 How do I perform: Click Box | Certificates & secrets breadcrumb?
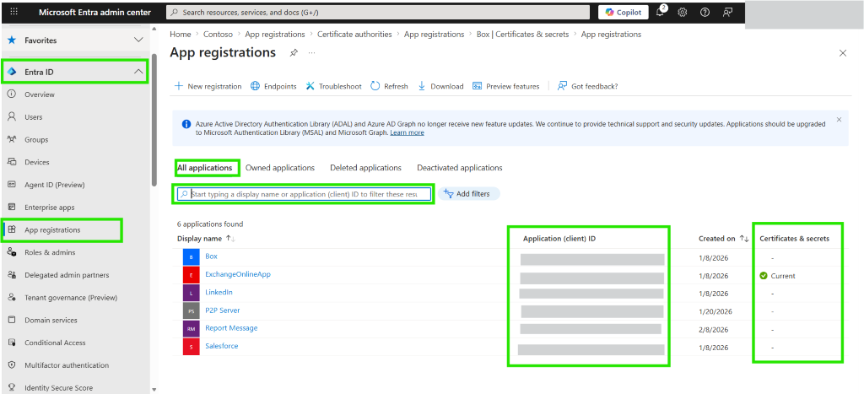(x=522, y=34)
